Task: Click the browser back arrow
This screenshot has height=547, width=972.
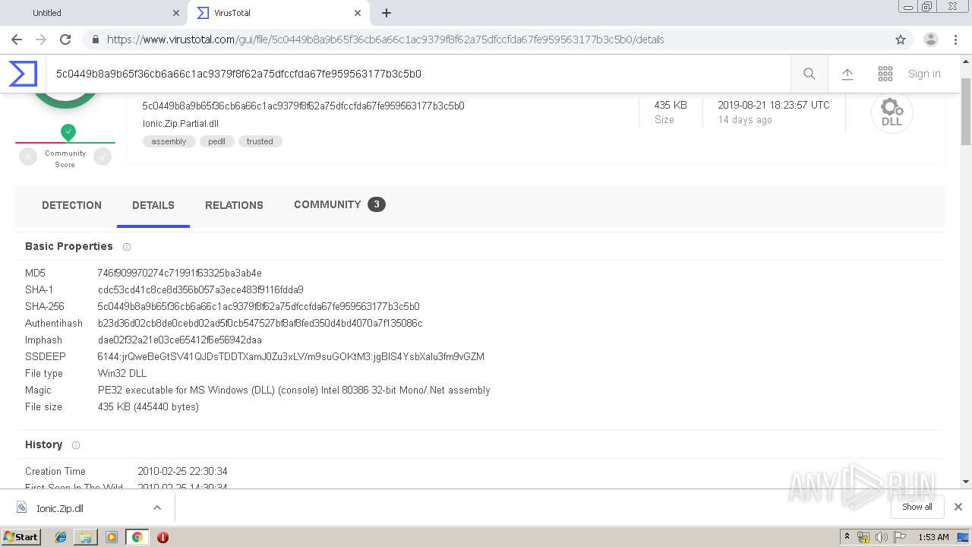Action: coord(17,40)
